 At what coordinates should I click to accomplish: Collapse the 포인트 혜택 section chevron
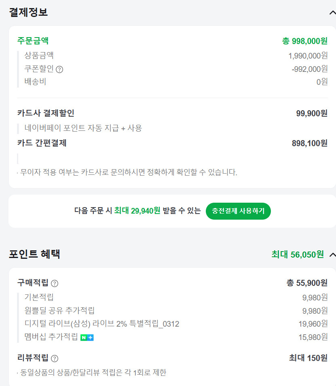point(332,254)
